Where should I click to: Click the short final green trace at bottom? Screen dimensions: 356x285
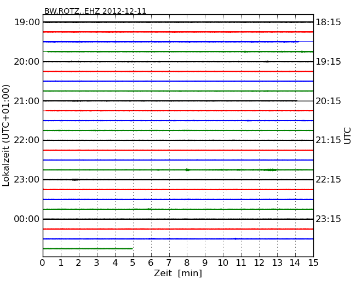click(x=88, y=249)
